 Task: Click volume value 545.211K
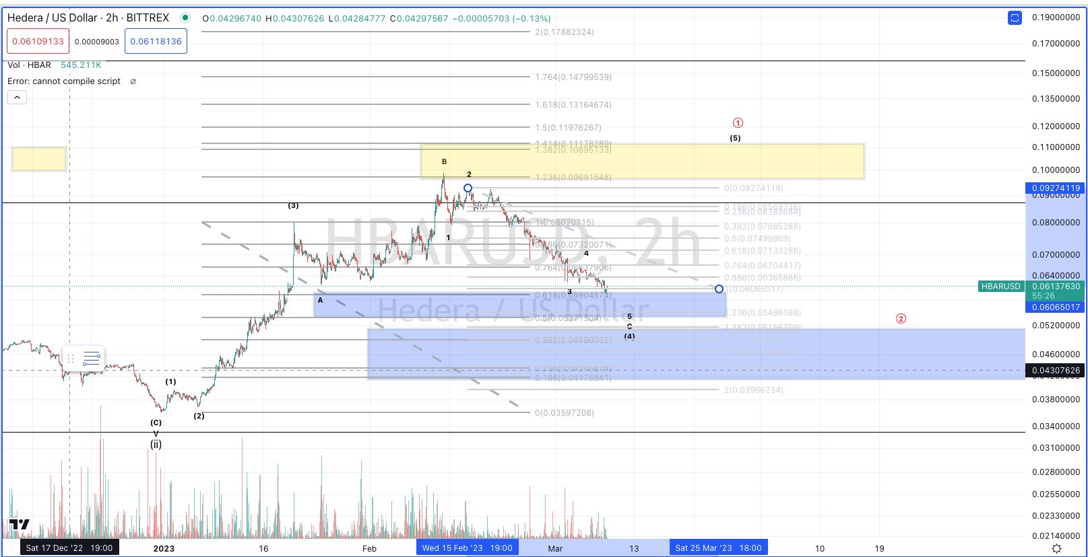coord(81,65)
